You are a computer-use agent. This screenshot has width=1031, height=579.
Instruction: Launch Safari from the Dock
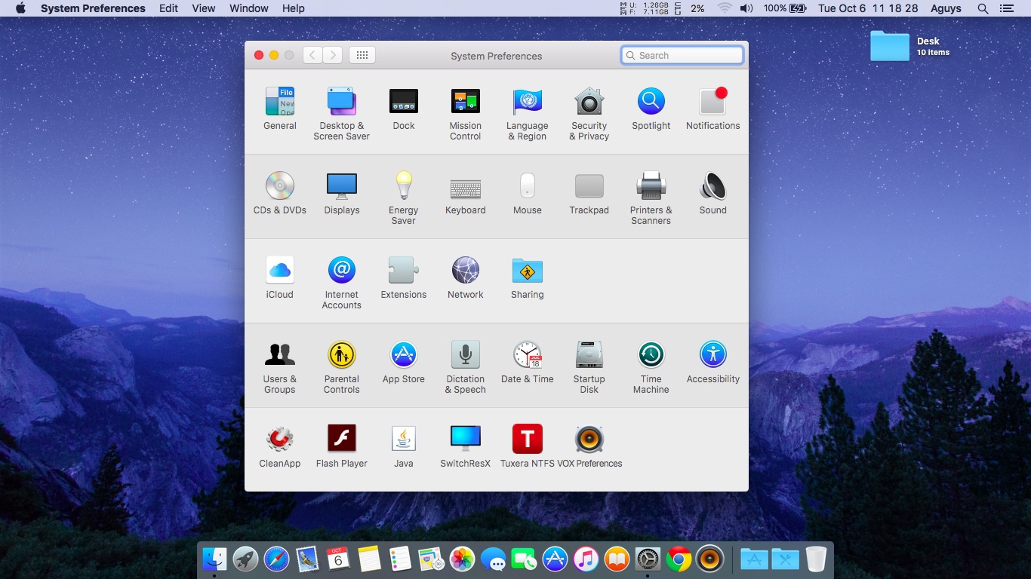click(276, 559)
